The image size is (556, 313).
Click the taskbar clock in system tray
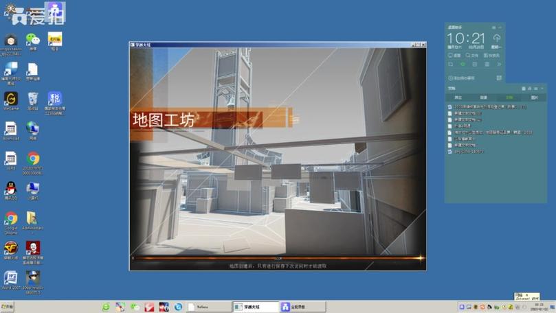[539, 307]
